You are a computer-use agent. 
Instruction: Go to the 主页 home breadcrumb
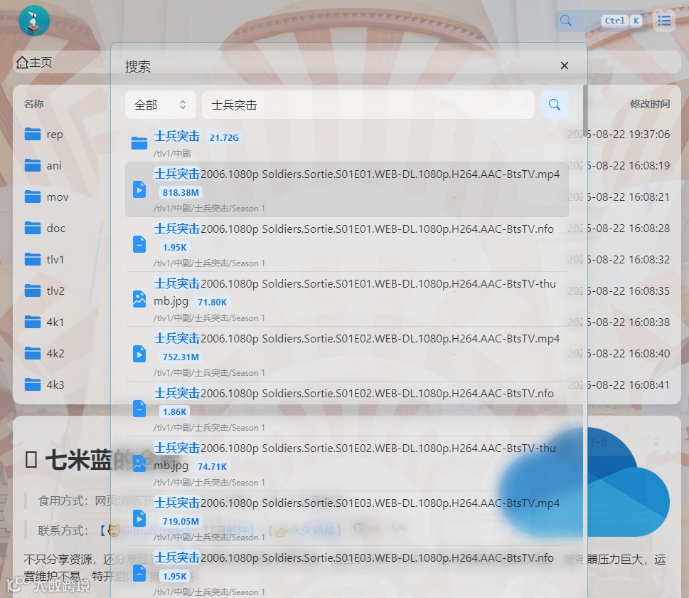(x=34, y=62)
